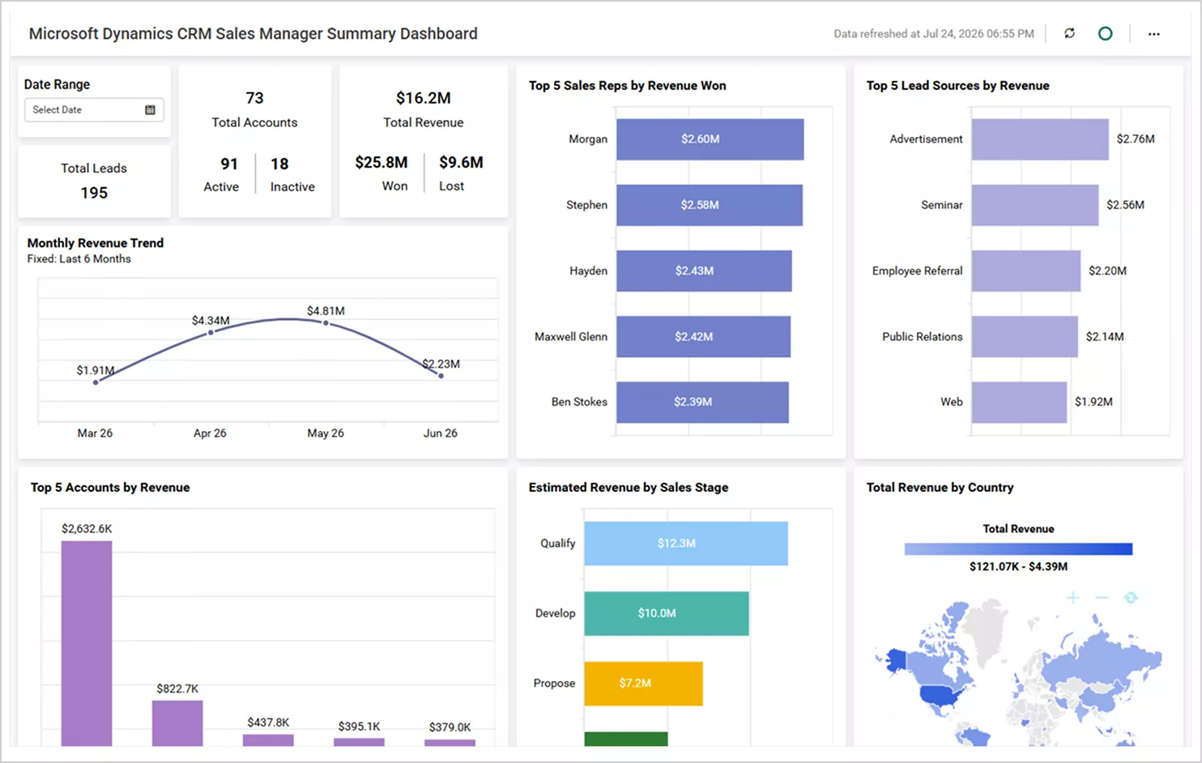Viewport: 1202px width, 763px height.
Task: Click the Employee Referral lead source bar
Action: pyautogui.click(x=1026, y=271)
